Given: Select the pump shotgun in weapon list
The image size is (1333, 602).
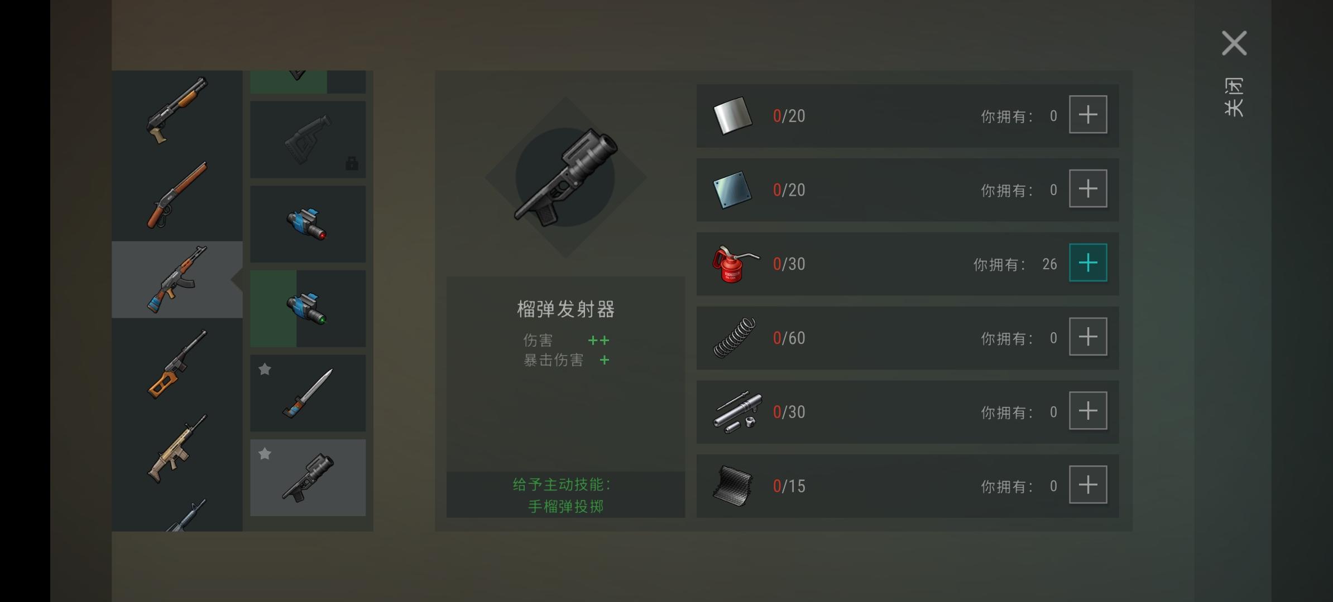Looking at the screenshot, I should coord(177,111).
